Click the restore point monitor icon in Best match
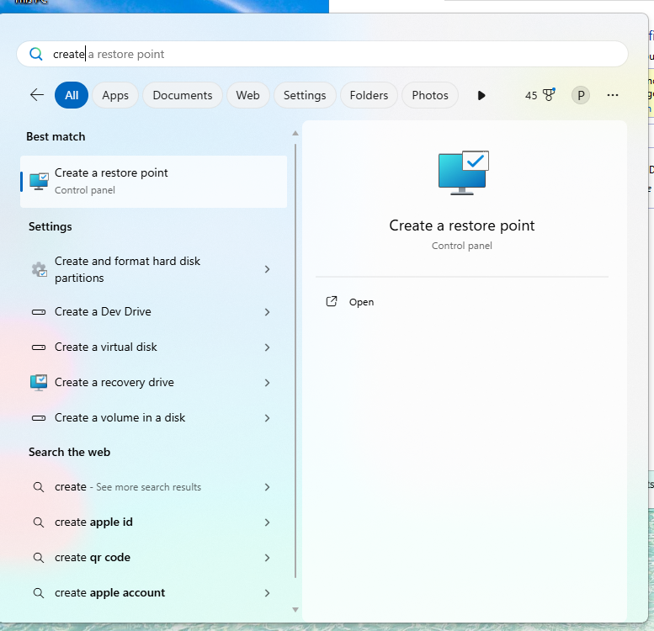The image size is (654, 631). click(x=39, y=181)
